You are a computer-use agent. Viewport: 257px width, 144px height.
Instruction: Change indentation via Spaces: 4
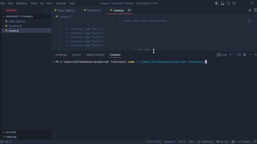(169, 142)
